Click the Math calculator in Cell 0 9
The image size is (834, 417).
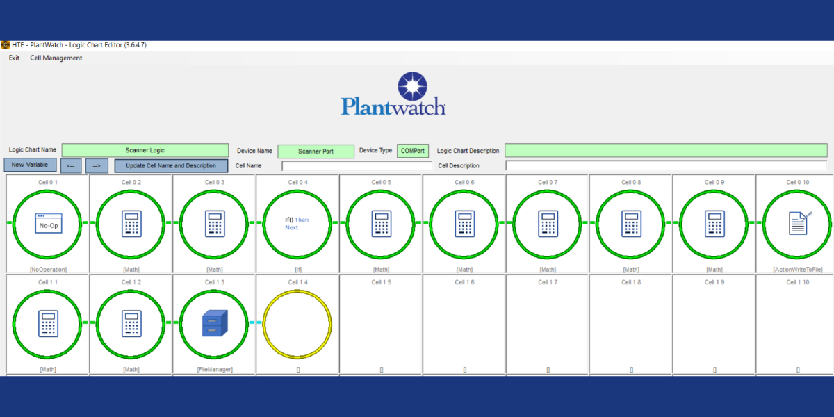[x=714, y=223]
